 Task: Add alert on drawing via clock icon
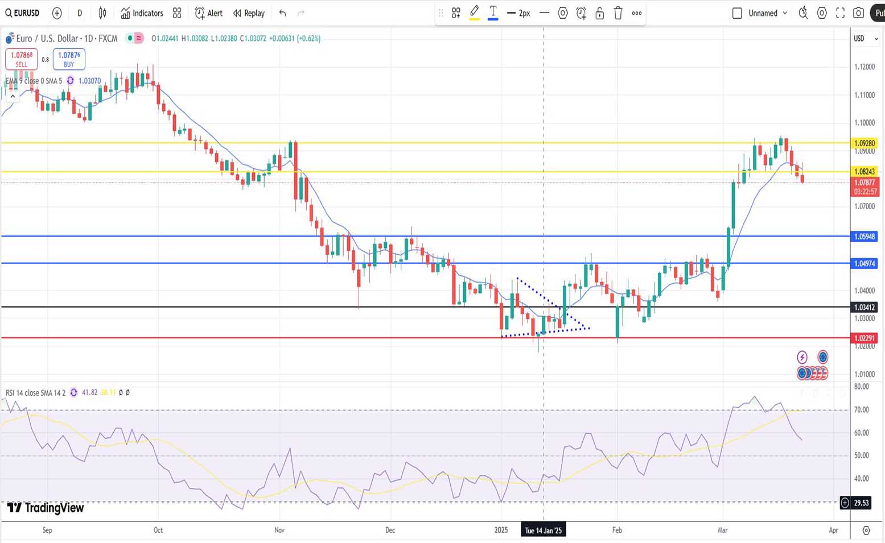coord(581,13)
